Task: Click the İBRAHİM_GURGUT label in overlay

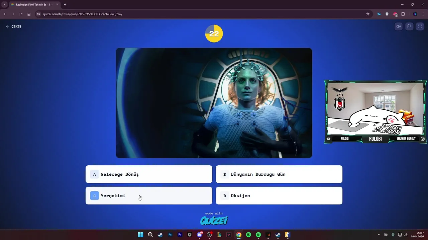Action: [x=406, y=139]
